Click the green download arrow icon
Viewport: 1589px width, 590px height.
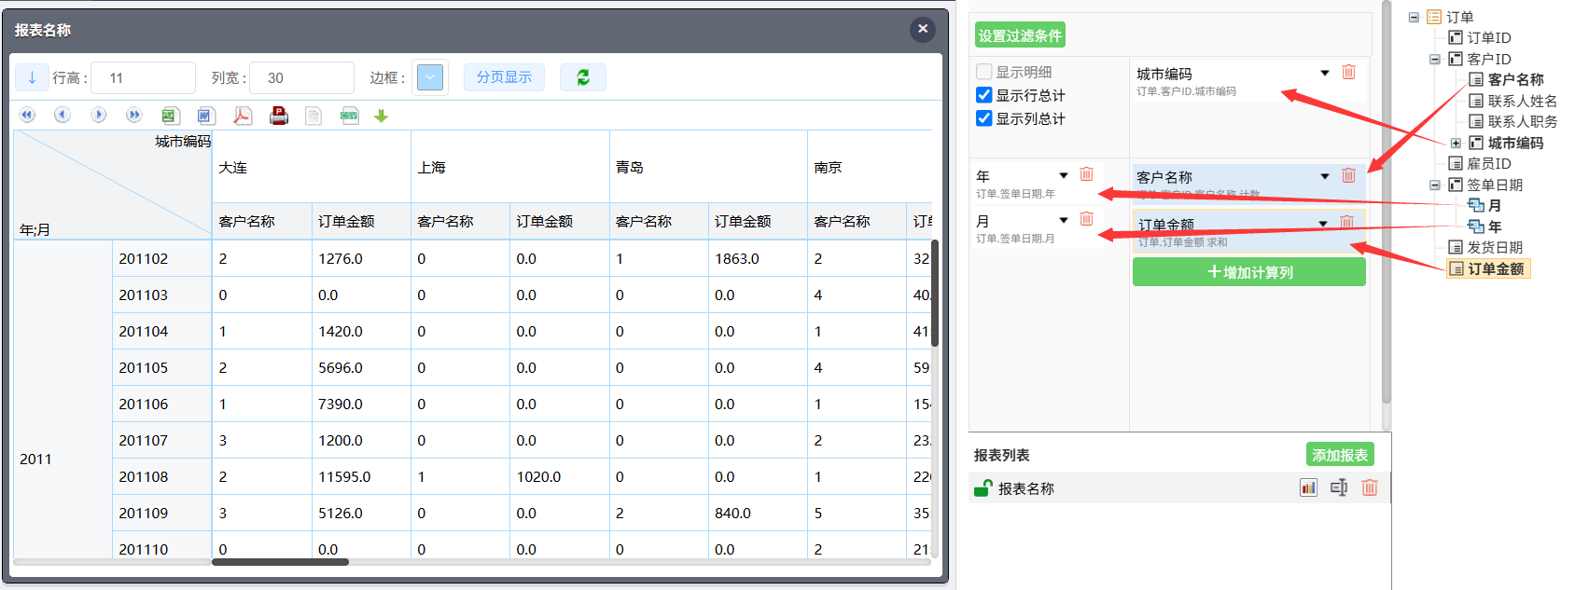coord(381,116)
